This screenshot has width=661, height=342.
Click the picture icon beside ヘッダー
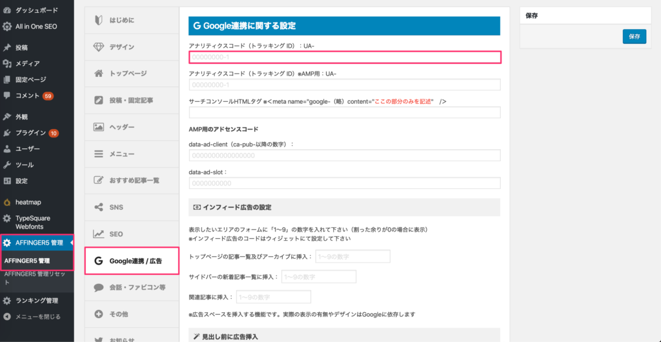coord(98,126)
